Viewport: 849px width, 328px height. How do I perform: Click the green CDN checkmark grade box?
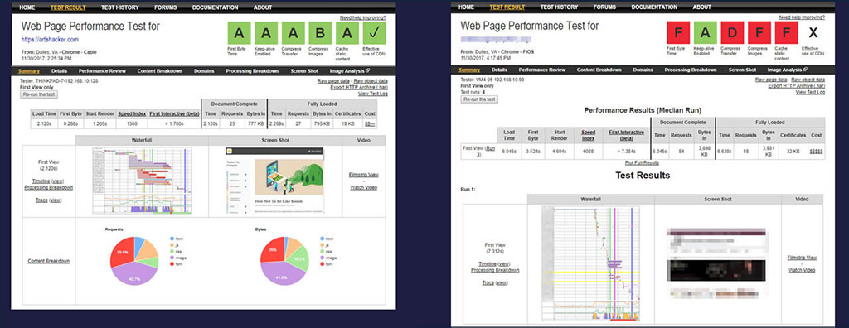(374, 33)
